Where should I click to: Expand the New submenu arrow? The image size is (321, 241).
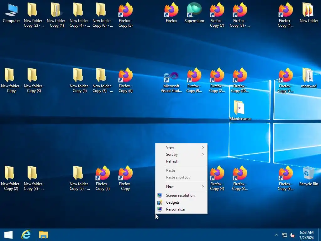pos(203,186)
